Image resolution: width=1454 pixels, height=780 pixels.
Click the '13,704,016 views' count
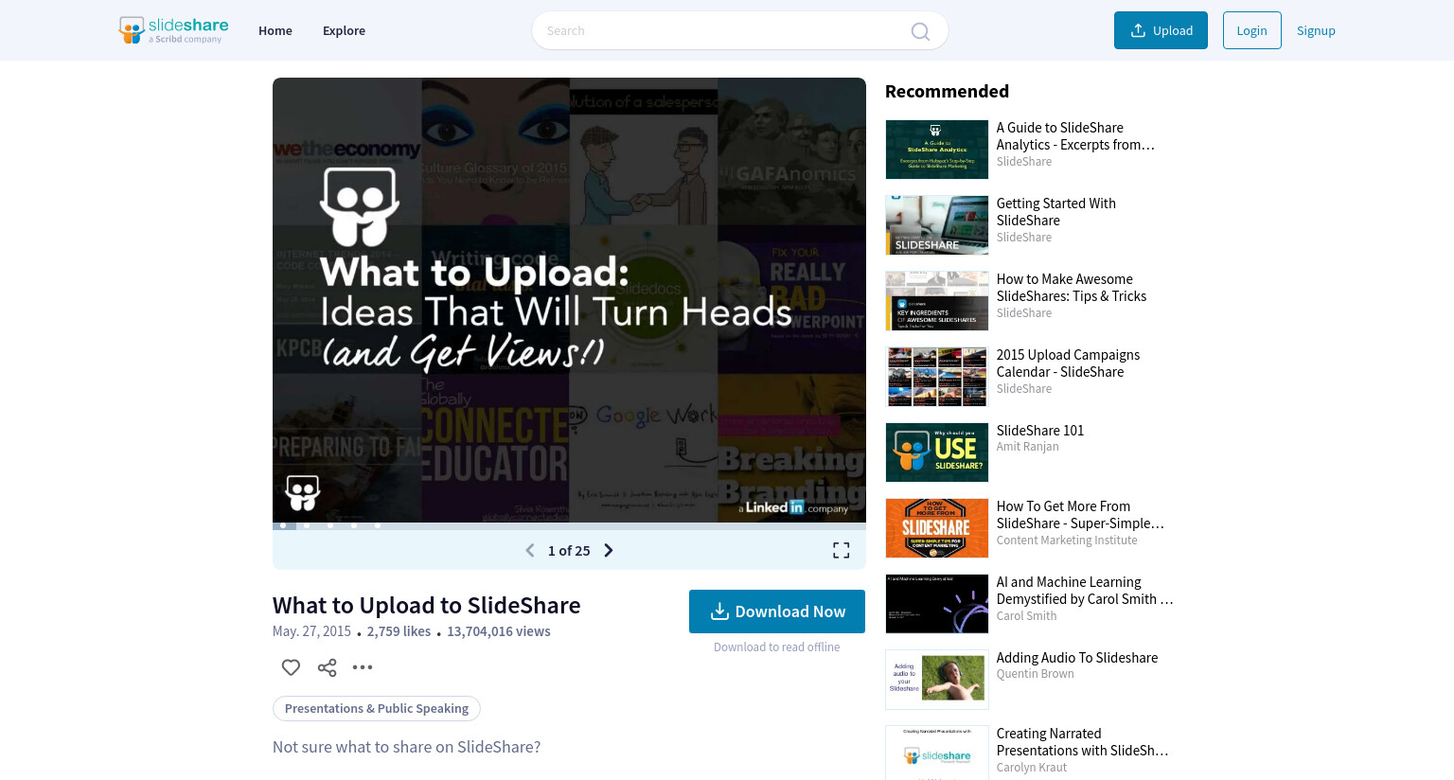click(x=499, y=631)
